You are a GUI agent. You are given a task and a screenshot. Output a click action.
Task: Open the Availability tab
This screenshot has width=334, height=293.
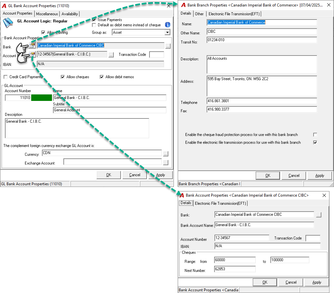click(x=70, y=14)
